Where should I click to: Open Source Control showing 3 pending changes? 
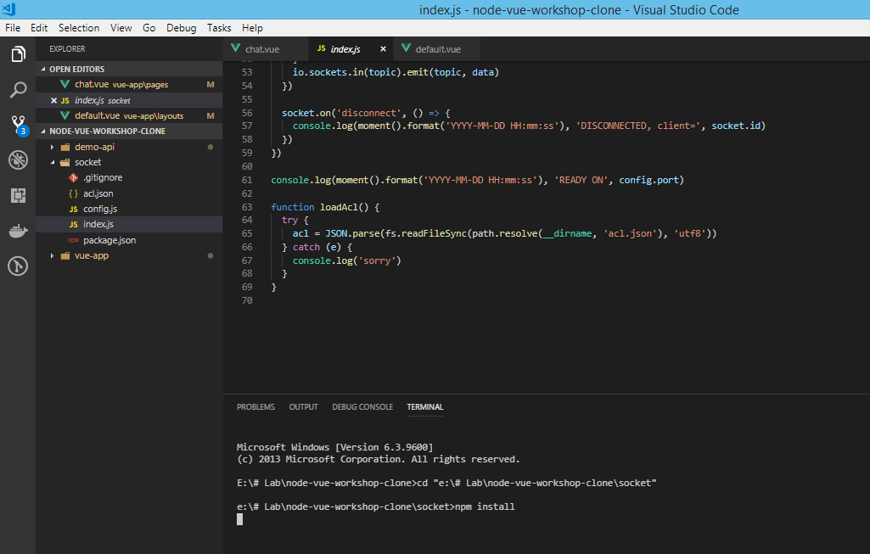(18, 124)
